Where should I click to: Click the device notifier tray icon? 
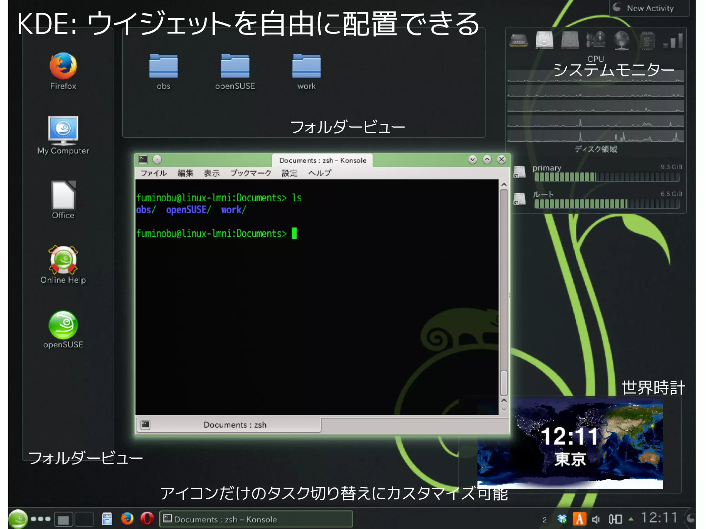615,519
